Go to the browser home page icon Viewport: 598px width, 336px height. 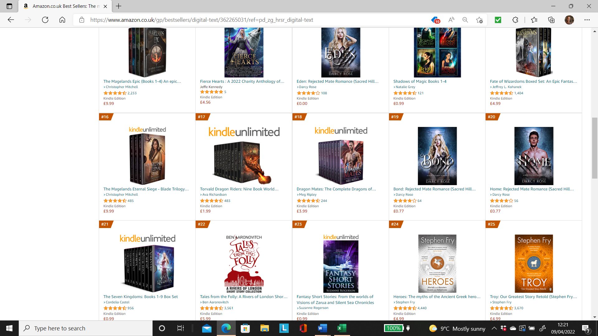click(62, 20)
